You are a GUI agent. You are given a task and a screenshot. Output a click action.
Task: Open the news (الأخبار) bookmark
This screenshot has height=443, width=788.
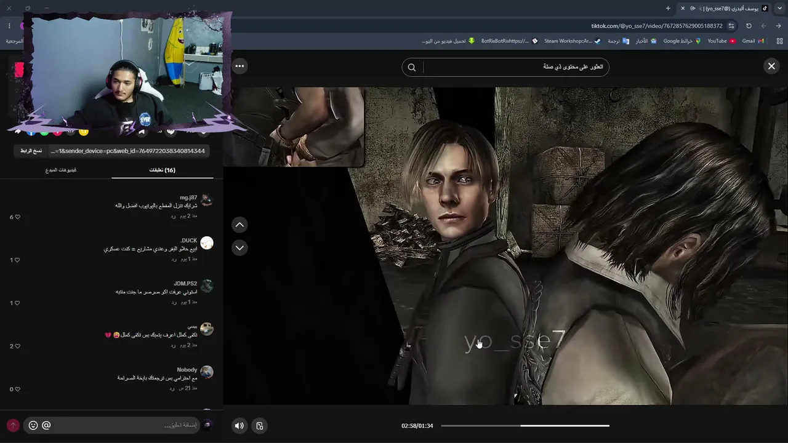646,41
